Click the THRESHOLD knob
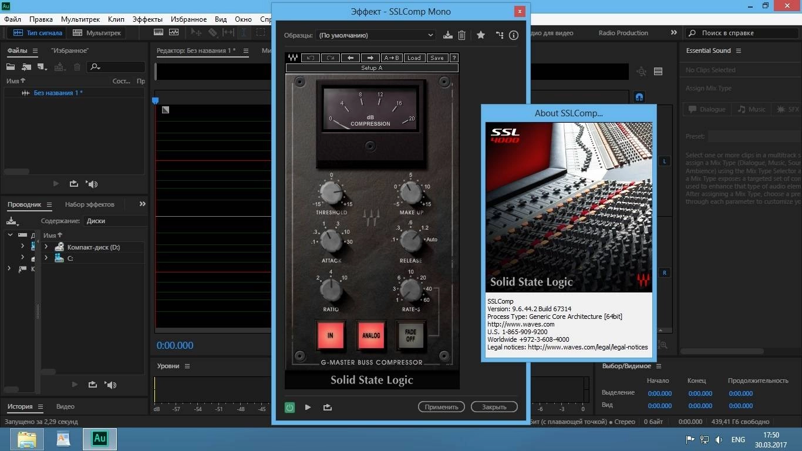The height and width of the screenshot is (451, 802). [x=331, y=193]
